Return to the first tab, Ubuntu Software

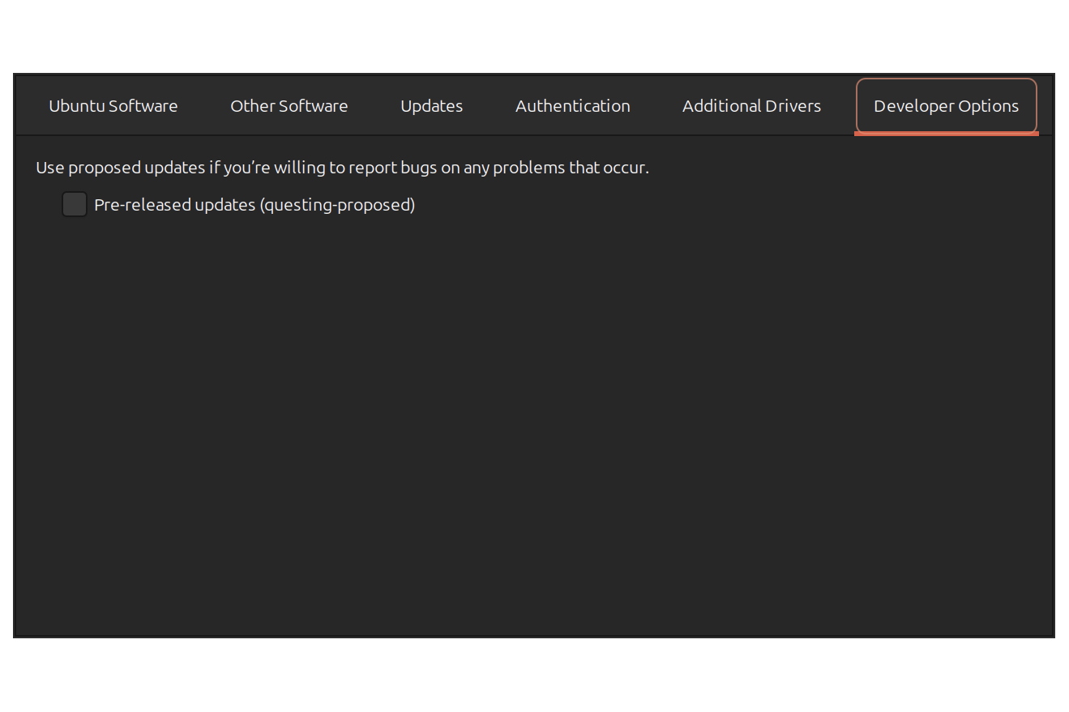tap(113, 106)
